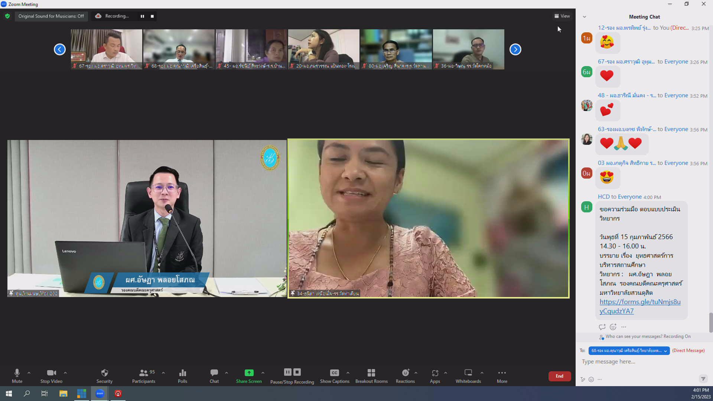Expand audio options arrow beside Mute
Image resolution: width=713 pixels, height=401 pixels.
29,373
